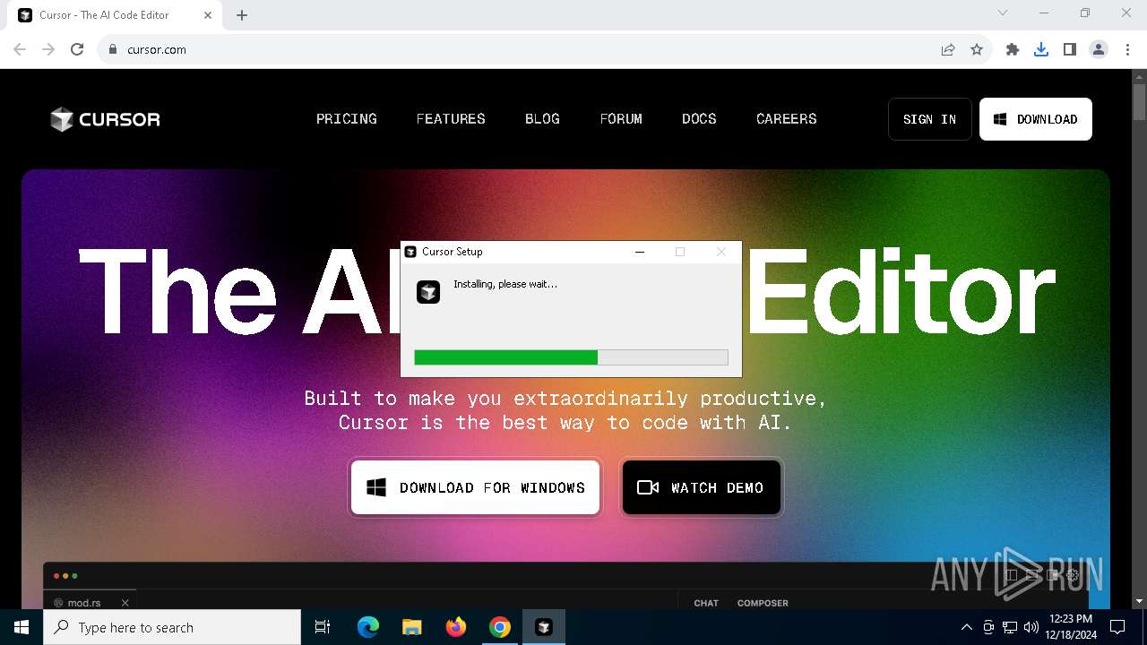The width and height of the screenshot is (1147, 645).
Task: Switch to the Cursor Setup taskbar item
Action: pyautogui.click(x=544, y=627)
